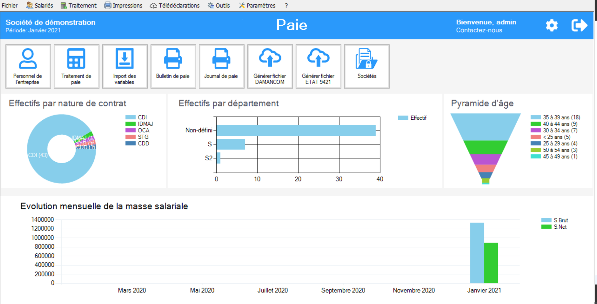The image size is (597, 304).
Task: Click the Bulletin de paie printer icon
Action: pyautogui.click(x=173, y=59)
